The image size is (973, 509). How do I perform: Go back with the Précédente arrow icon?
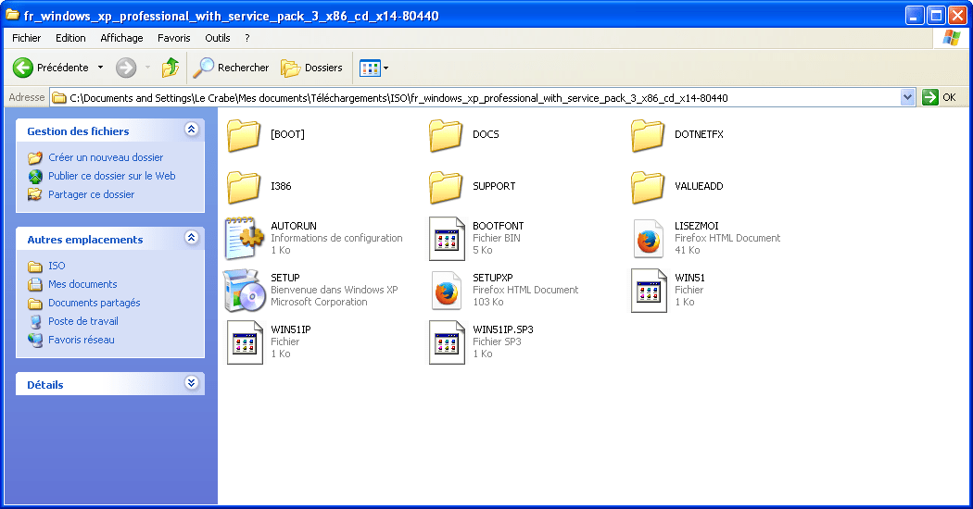(x=23, y=68)
